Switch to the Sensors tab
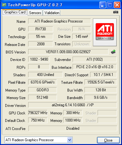The height and width of the screenshot is (145, 122). click(35, 13)
